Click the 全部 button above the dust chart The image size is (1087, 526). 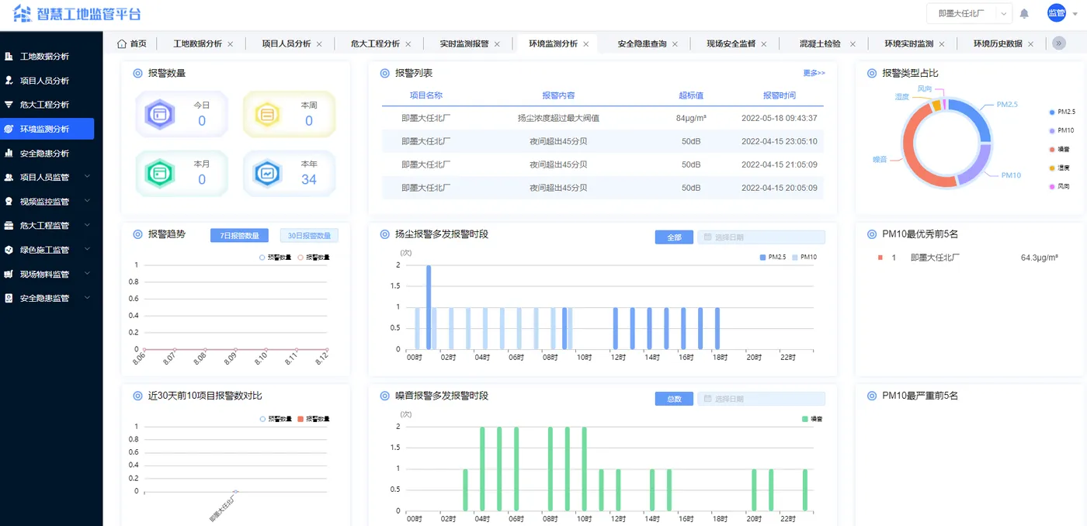[673, 237]
